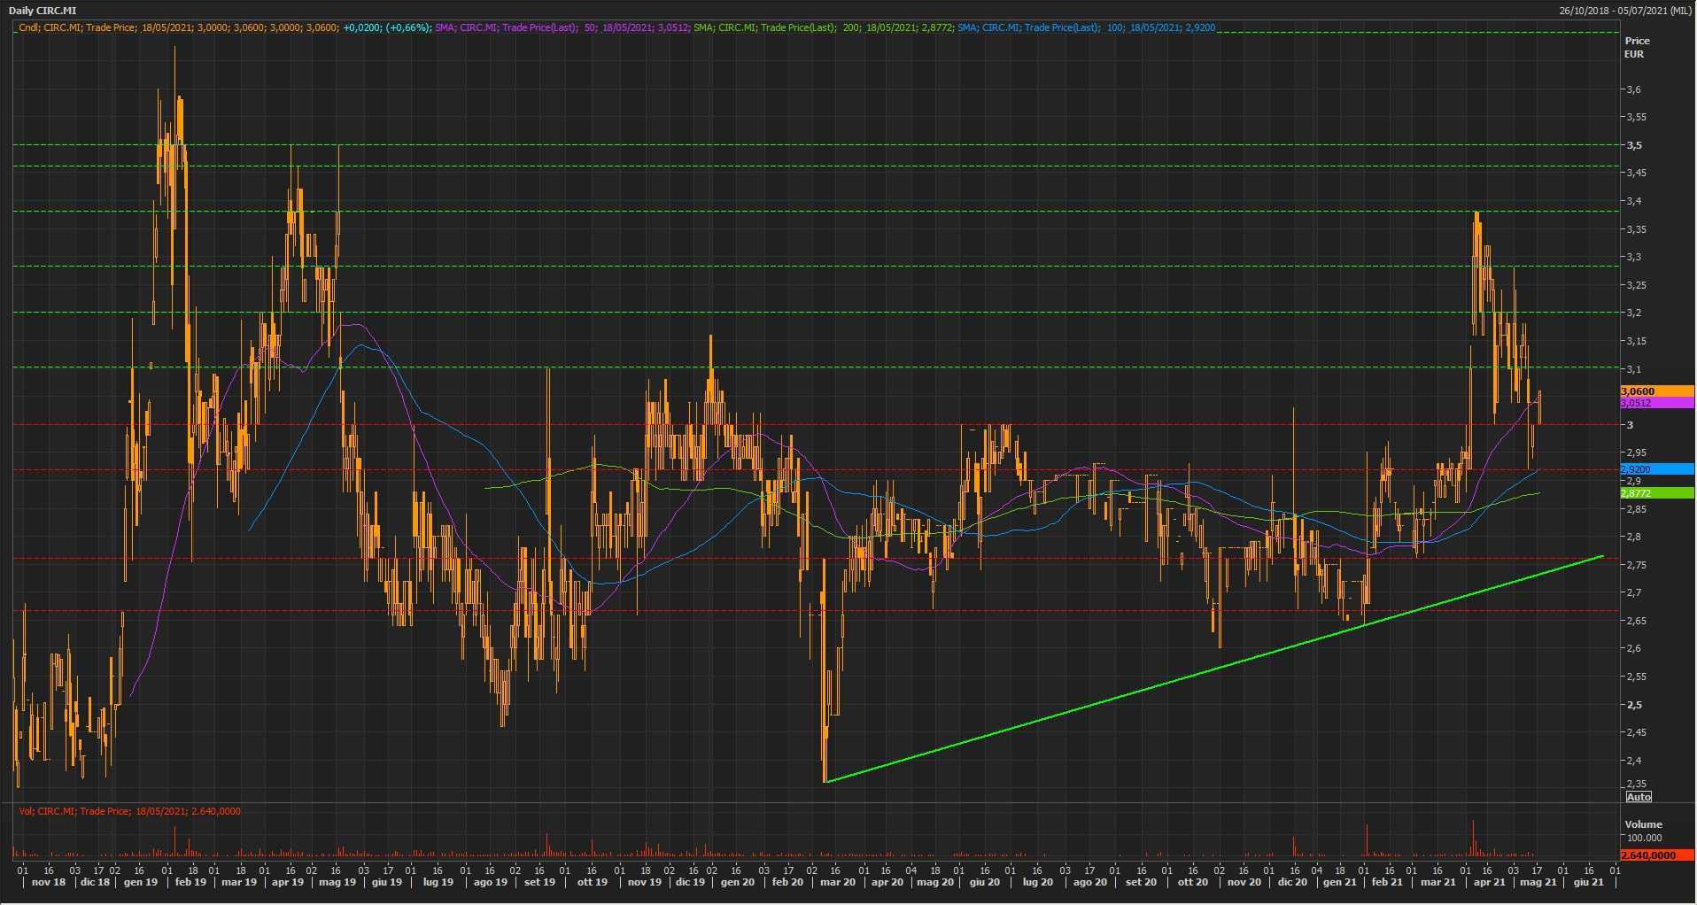Viewport: 1697px width, 905px height.
Task: Click the Auto scale button on price axis
Action: point(1638,797)
